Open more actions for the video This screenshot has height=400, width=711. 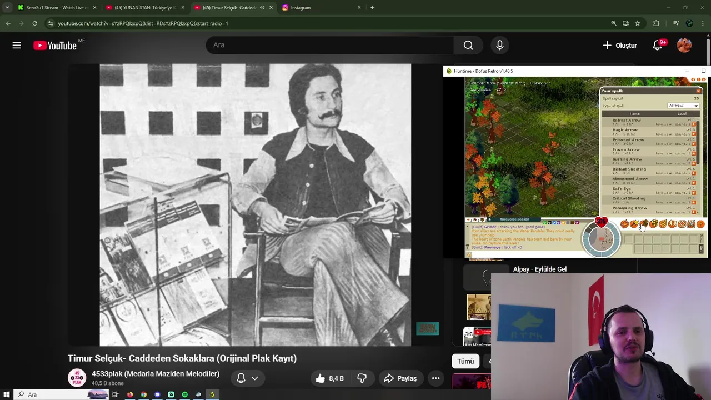point(436,378)
